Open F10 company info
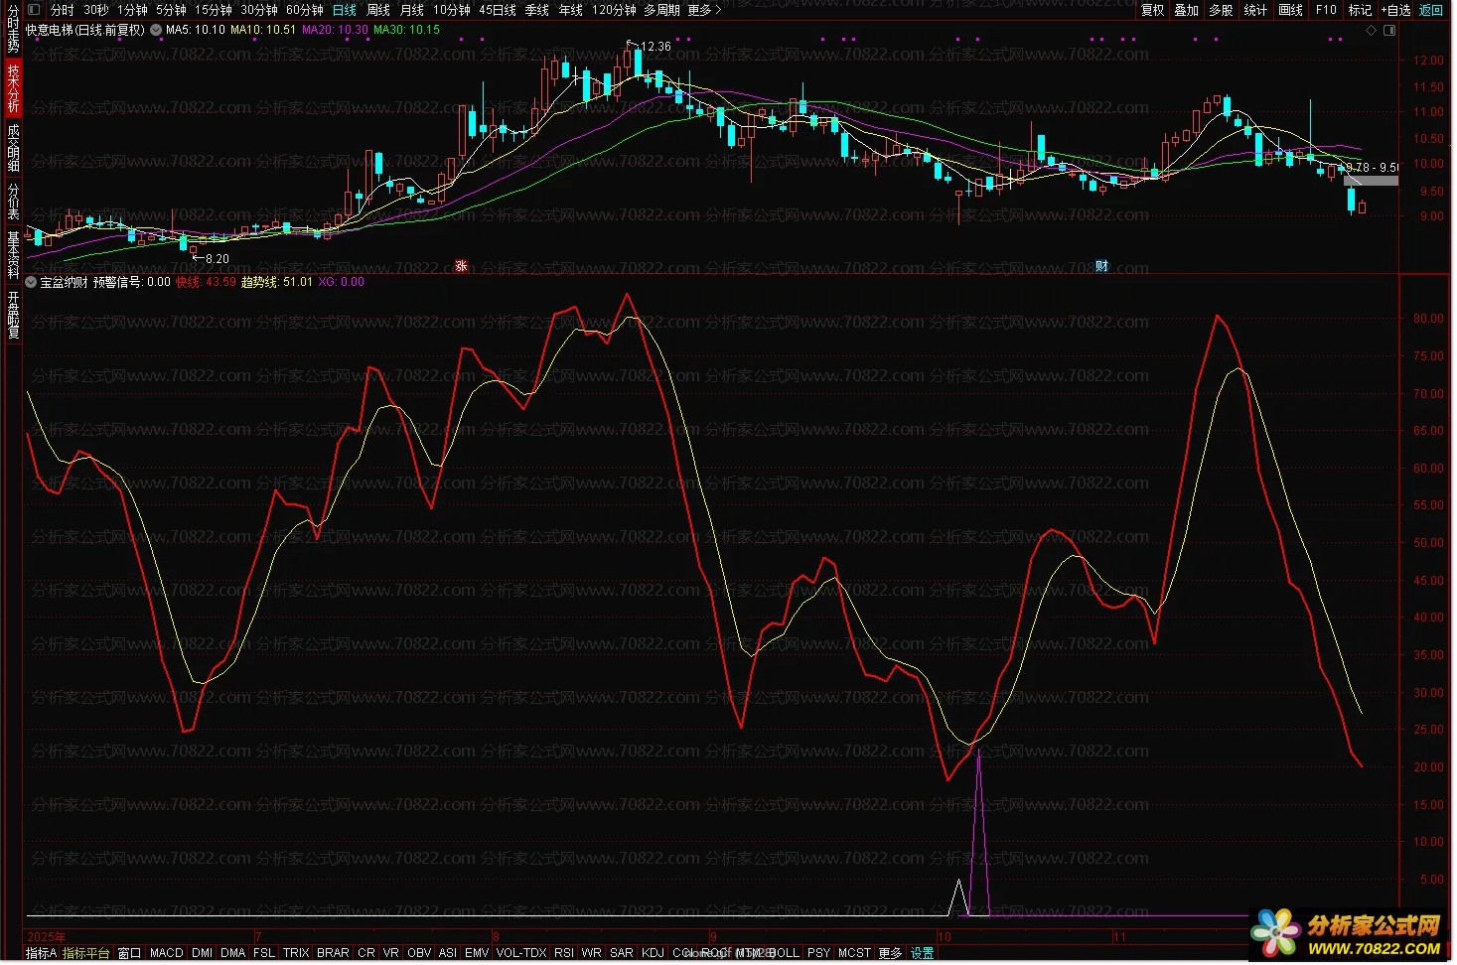Screen dimensions: 1457x965 (1327, 10)
